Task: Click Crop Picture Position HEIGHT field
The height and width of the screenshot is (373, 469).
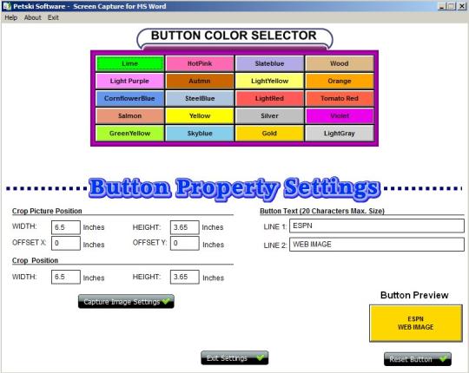Action: pyautogui.click(x=184, y=227)
